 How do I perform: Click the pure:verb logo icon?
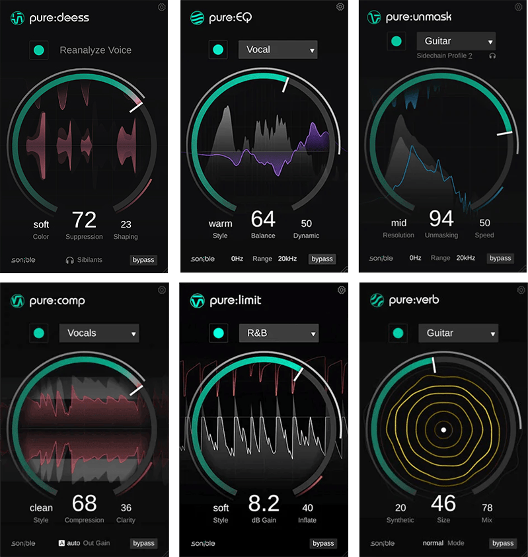pos(377,300)
